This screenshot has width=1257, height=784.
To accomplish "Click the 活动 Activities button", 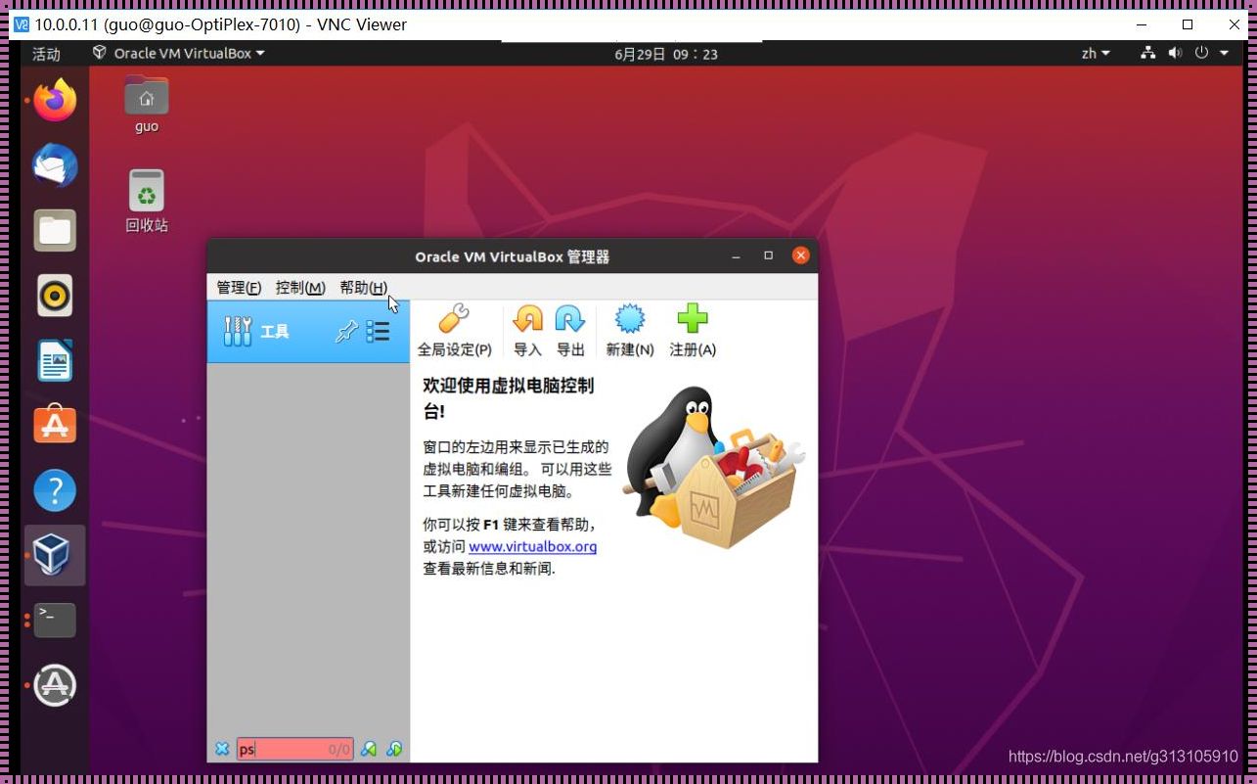I will pos(46,54).
